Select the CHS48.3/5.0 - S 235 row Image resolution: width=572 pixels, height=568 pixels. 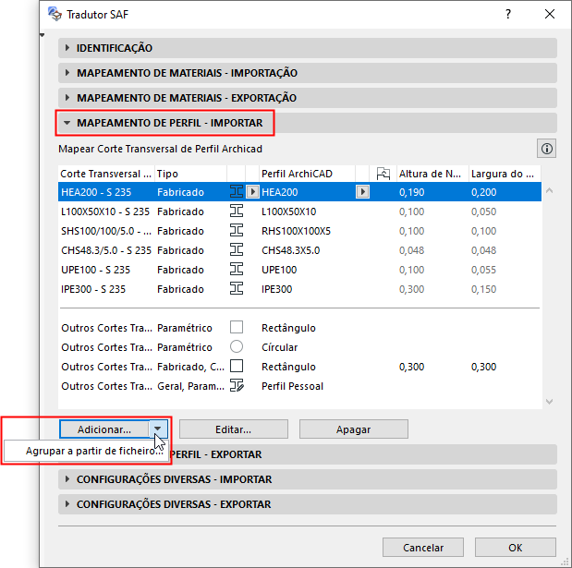pyautogui.click(x=299, y=250)
